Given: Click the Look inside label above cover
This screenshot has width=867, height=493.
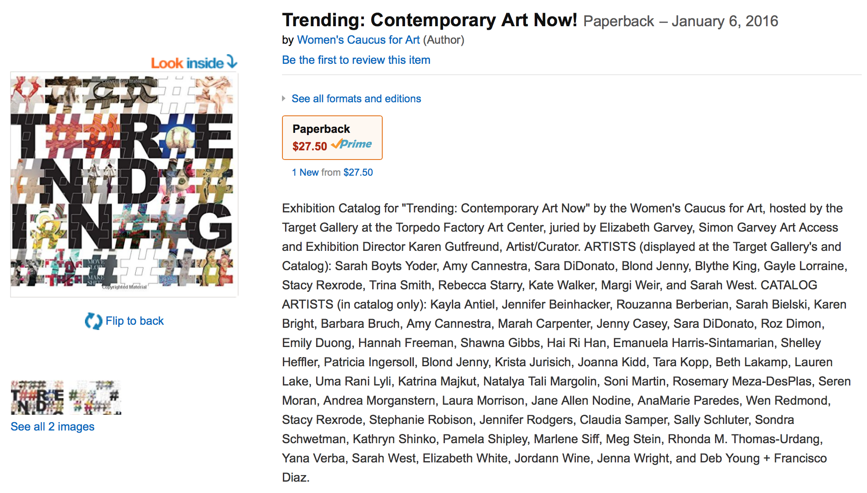Looking at the screenshot, I should click(187, 63).
